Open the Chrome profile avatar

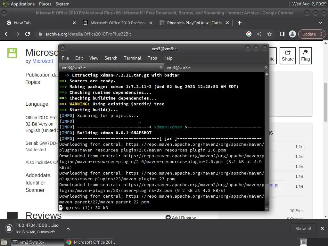(x=292, y=34)
